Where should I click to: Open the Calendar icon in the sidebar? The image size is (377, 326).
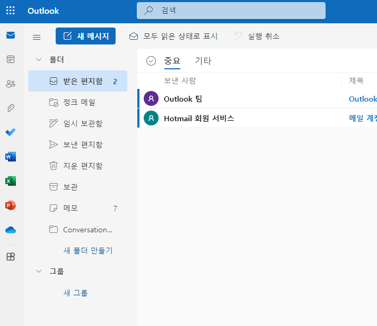coord(11,59)
